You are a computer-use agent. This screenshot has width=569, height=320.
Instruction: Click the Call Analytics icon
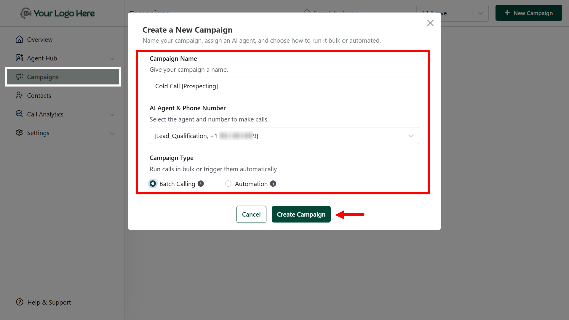(x=19, y=114)
